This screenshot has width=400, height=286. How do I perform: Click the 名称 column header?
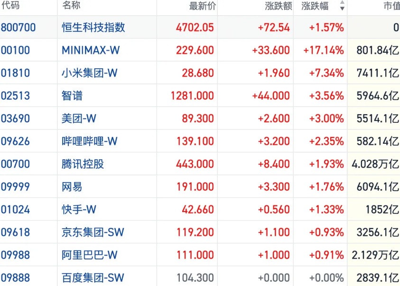click(x=71, y=5)
